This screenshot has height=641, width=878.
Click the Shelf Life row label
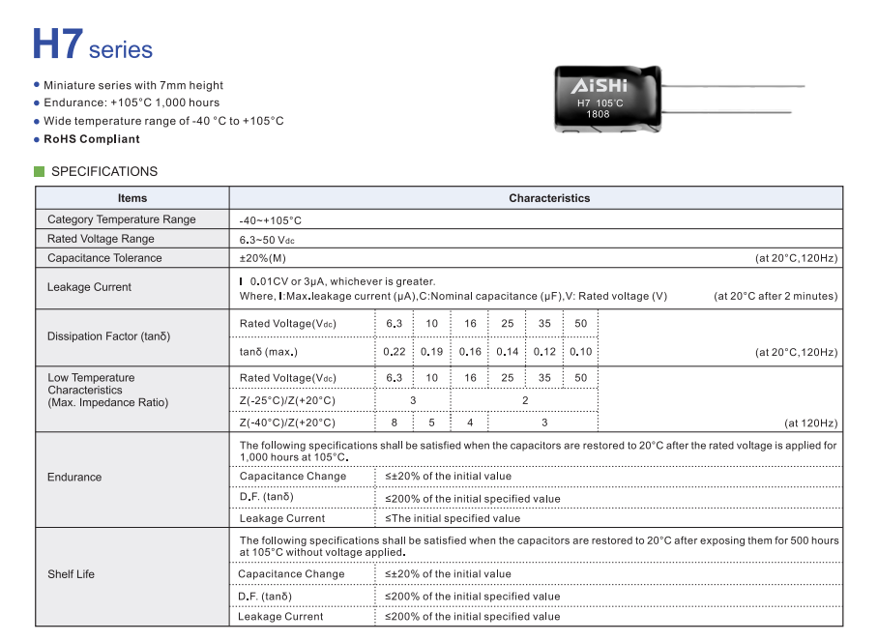pos(72,574)
